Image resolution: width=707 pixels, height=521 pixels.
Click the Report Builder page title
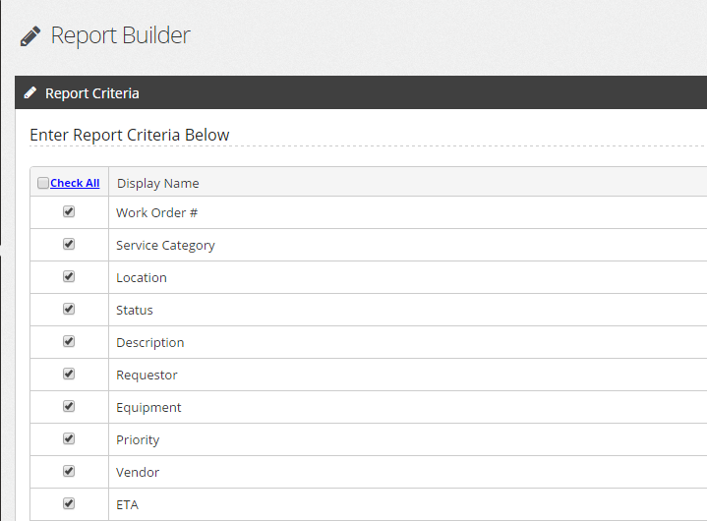tap(120, 35)
